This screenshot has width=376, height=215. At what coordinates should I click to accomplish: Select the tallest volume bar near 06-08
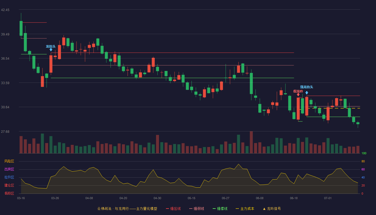click(251, 142)
